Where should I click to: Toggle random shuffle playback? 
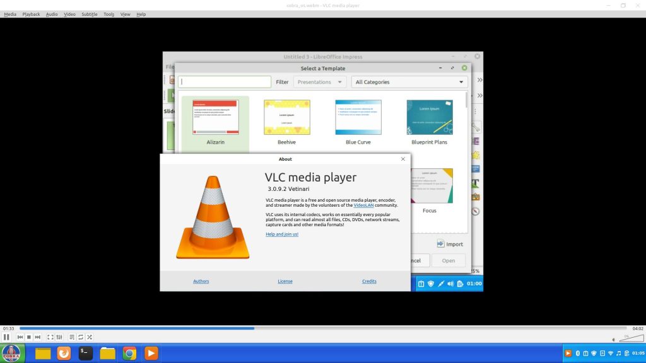pos(90,337)
